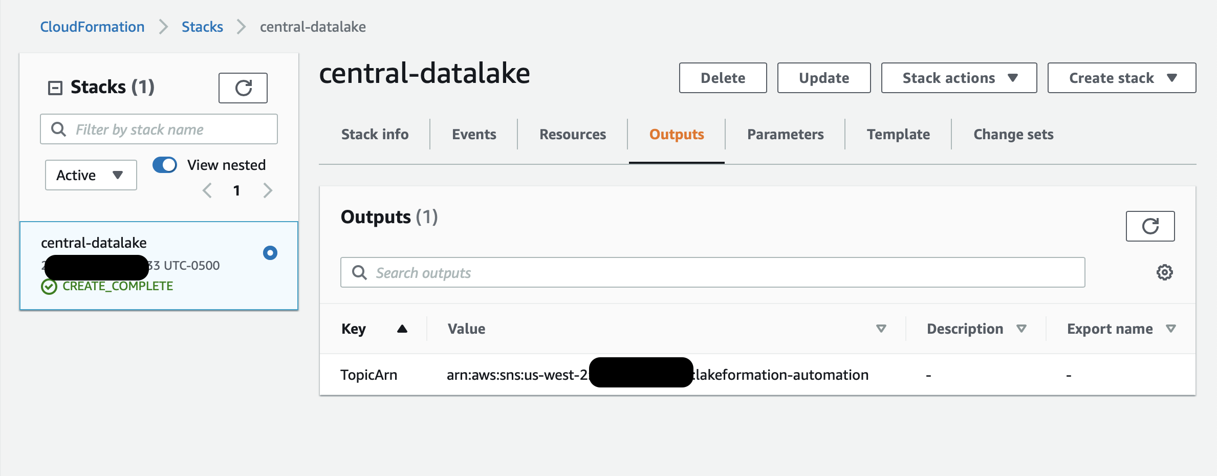Screen dimensions: 1217x476
Task: Sort outputs by Value column
Action: (x=881, y=329)
